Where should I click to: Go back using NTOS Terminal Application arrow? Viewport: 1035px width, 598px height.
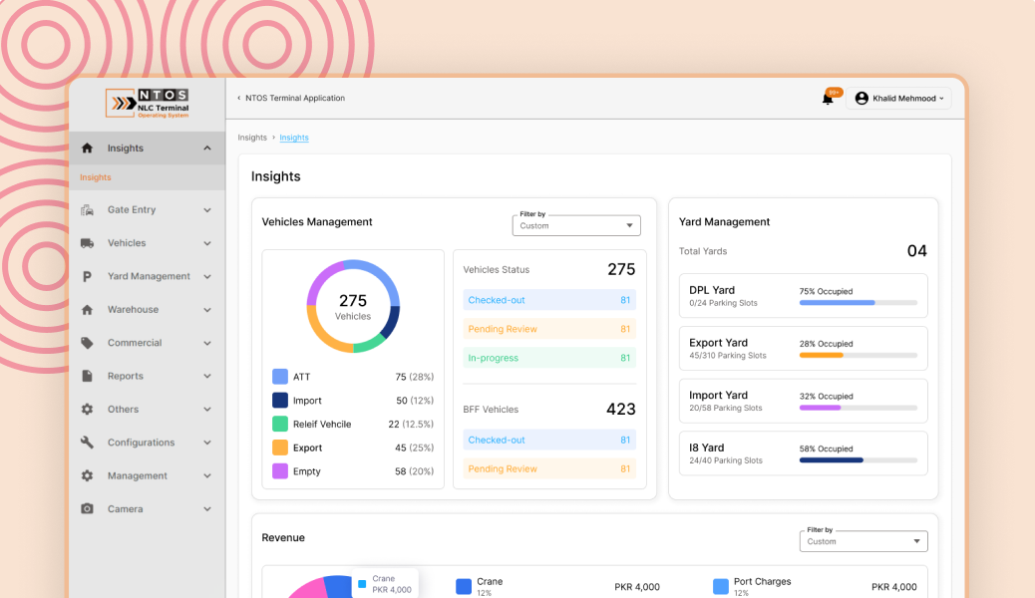239,98
